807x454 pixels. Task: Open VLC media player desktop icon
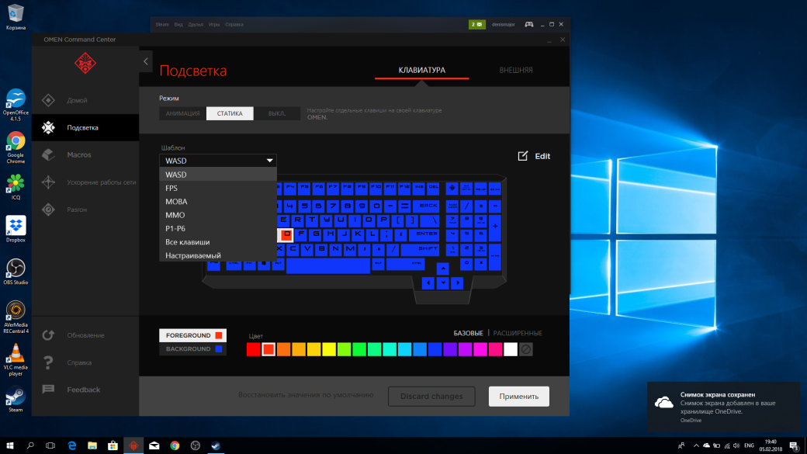click(16, 360)
